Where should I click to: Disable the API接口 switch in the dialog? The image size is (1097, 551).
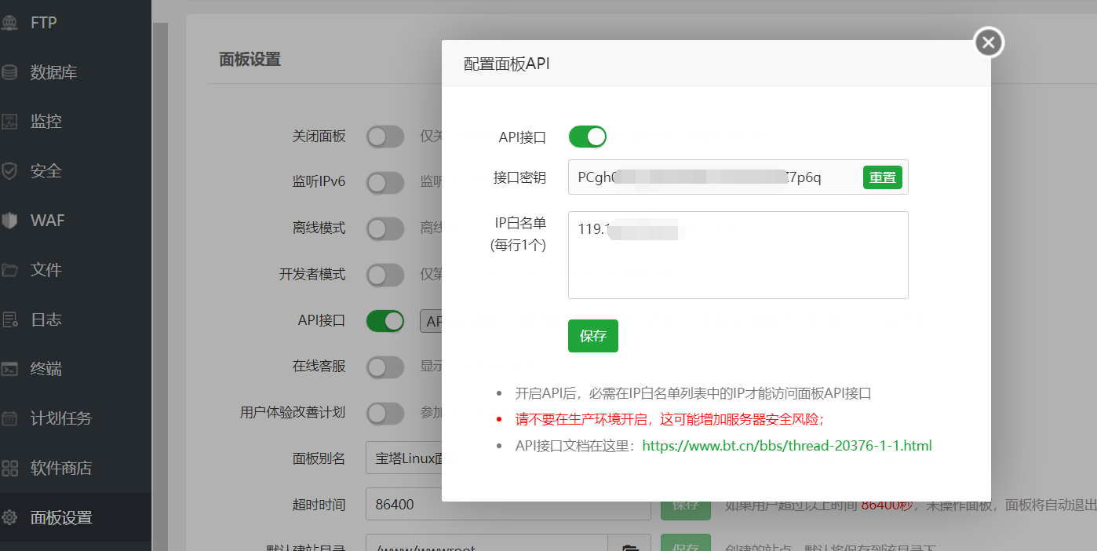tap(587, 137)
